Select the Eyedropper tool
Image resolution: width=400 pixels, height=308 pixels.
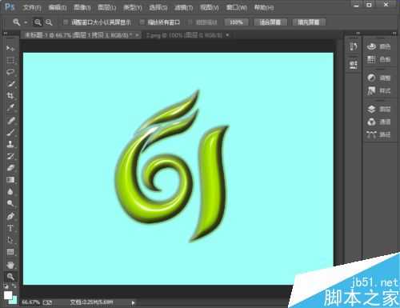point(10,108)
